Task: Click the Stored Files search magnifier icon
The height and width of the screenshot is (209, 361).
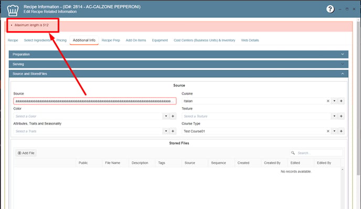Action: (x=293, y=153)
